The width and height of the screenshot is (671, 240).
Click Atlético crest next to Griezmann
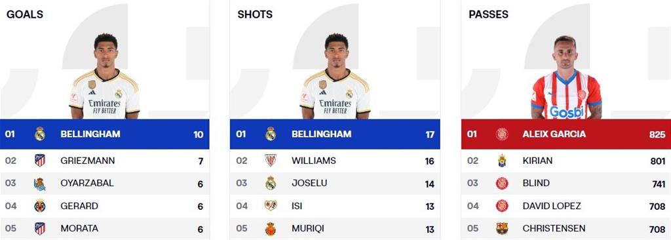tap(40, 161)
